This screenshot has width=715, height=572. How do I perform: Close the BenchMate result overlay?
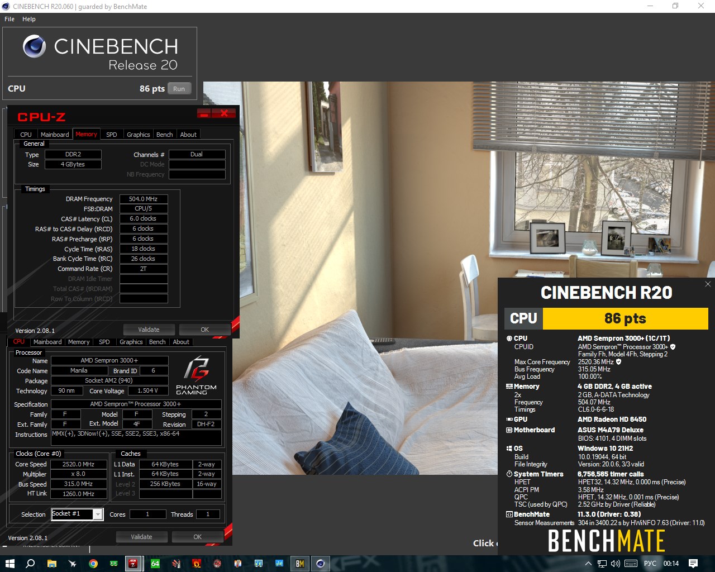coord(708,284)
